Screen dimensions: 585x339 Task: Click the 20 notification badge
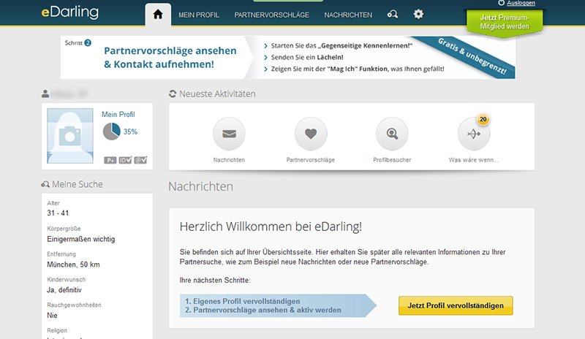click(x=483, y=119)
